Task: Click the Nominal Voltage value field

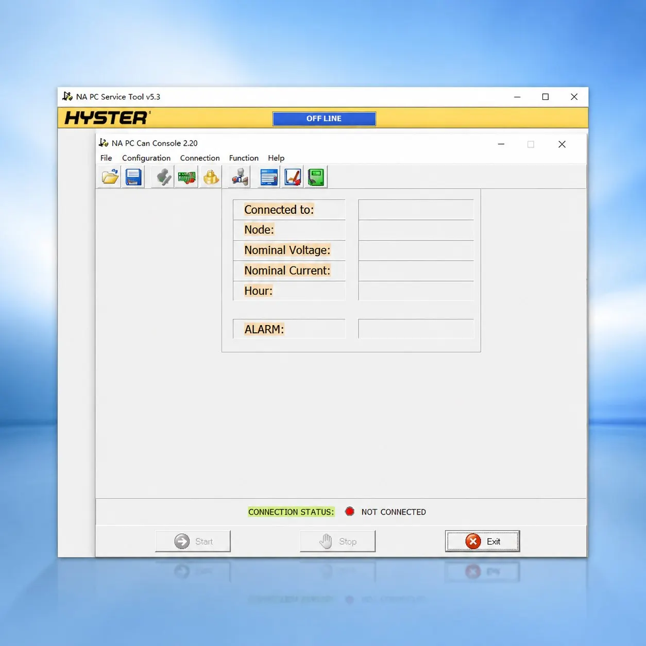Action: pyautogui.click(x=416, y=250)
